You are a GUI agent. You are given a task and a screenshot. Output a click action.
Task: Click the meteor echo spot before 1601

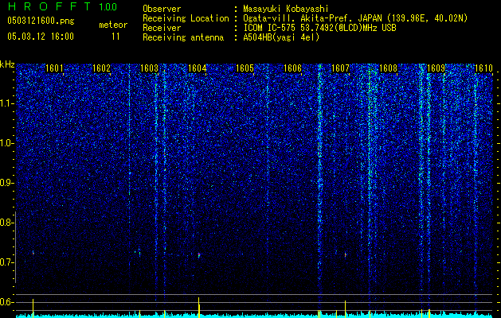(x=33, y=253)
